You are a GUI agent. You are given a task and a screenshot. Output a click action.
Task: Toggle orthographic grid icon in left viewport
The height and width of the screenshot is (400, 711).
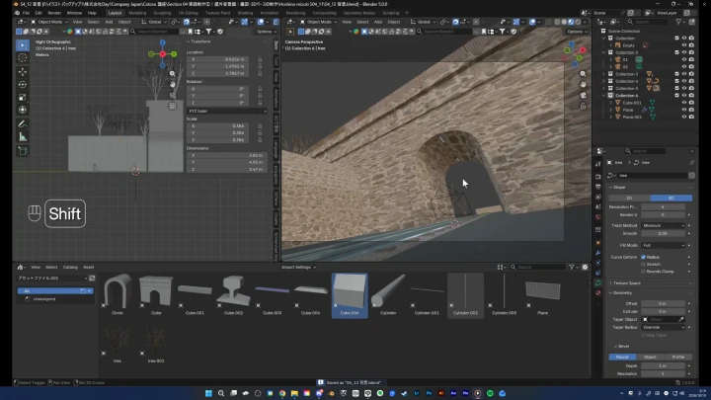(172, 106)
